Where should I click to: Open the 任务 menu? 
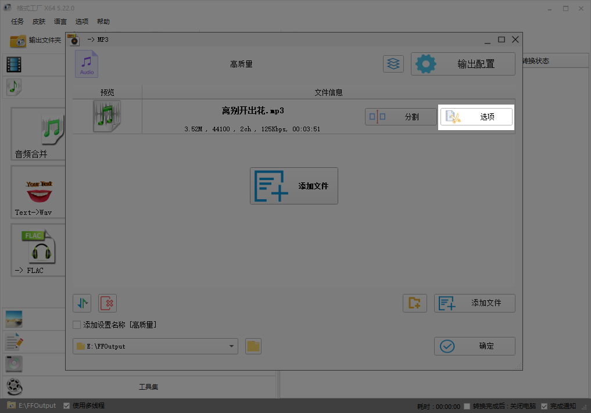coord(17,21)
